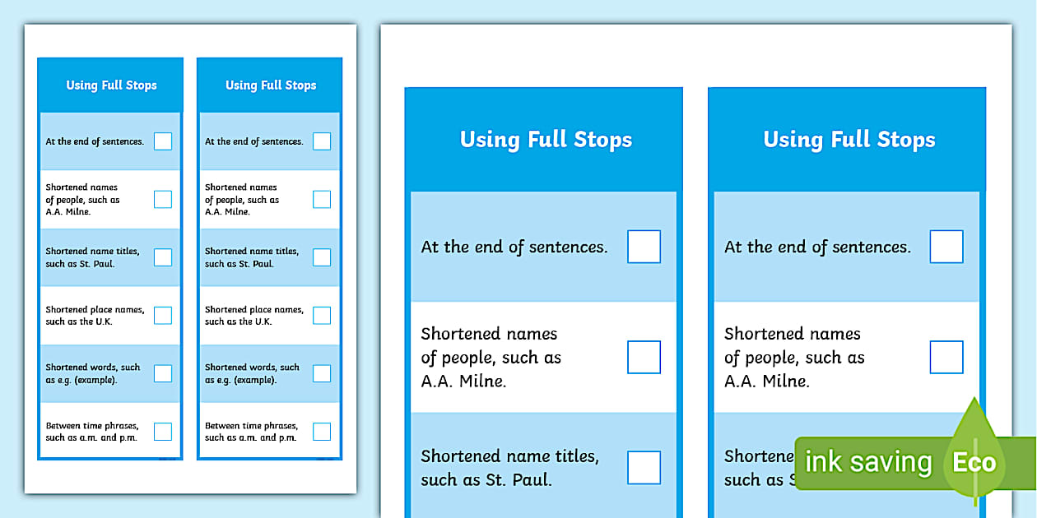
Task: Tick "a.m. and p.m." box in small page's right column
Action: click(x=322, y=432)
